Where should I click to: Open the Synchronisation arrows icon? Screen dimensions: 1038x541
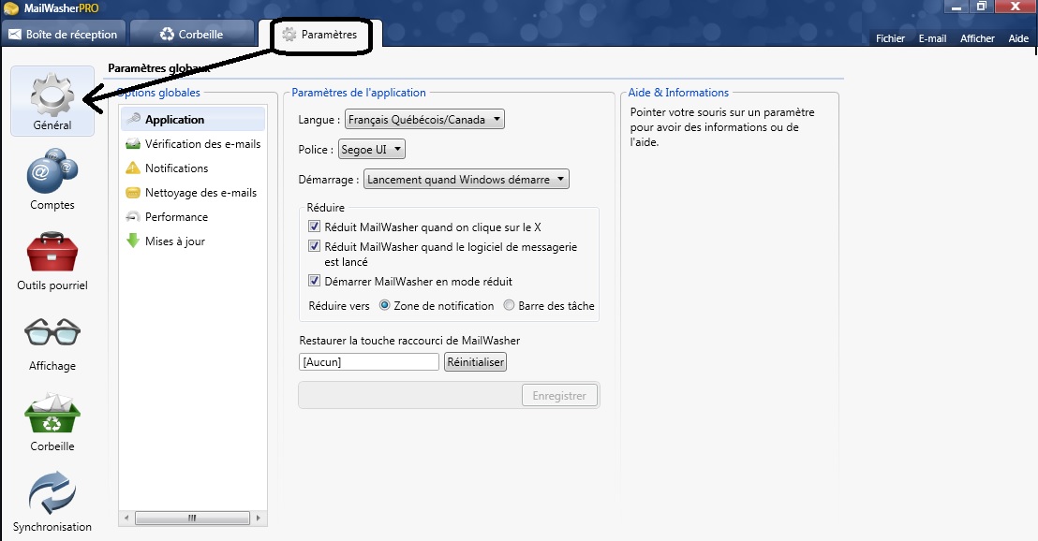(x=52, y=492)
